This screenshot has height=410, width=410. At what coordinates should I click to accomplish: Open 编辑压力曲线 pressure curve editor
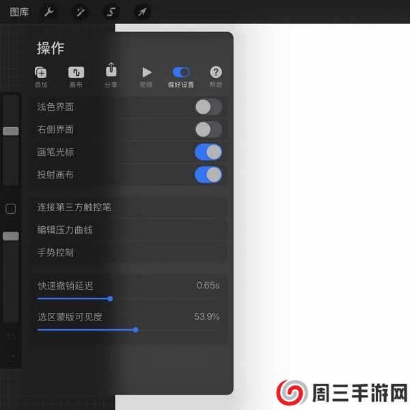pos(130,230)
